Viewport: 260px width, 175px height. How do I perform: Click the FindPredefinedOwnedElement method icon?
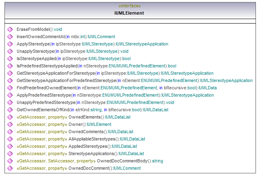[10, 88]
